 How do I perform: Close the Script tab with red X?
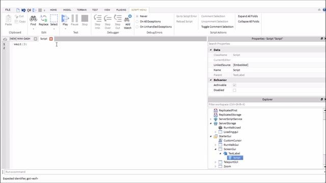click(51, 39)
